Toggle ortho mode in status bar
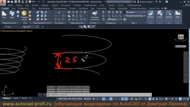The height and width of the screenshot is (107, 190). click(x=107, y=99)
